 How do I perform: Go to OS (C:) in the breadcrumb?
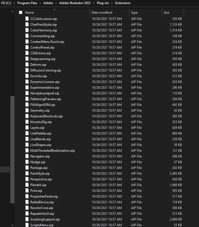(x=6, y=3)
